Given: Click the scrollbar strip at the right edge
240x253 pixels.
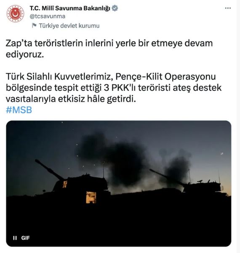Looking at the screenshot, I should (238, 126).
